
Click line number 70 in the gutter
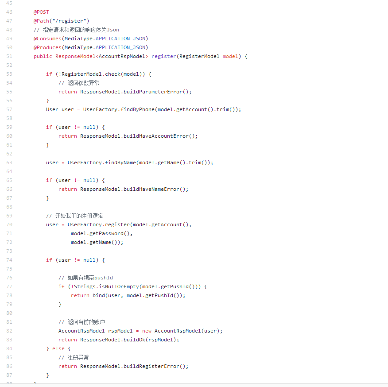[9, 224]
